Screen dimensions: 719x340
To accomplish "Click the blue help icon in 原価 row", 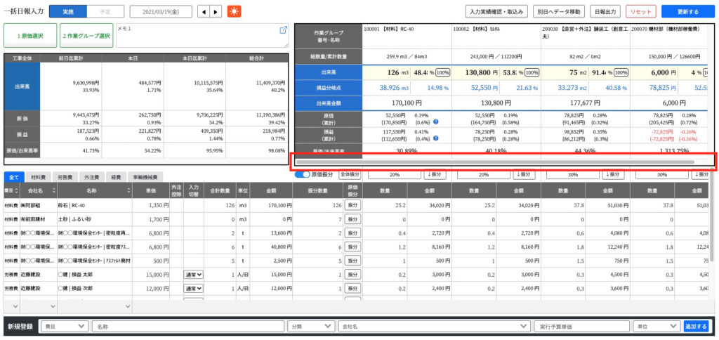I will tap(435, 122).
